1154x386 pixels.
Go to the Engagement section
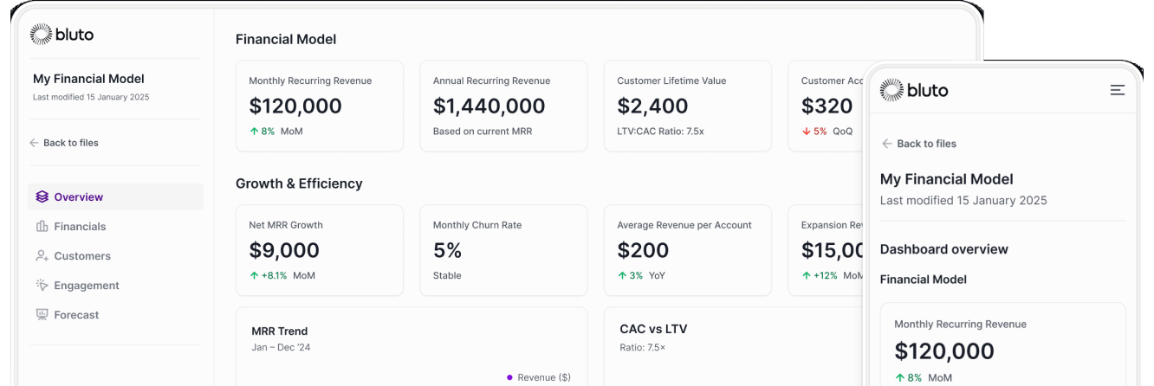point(87,286)
